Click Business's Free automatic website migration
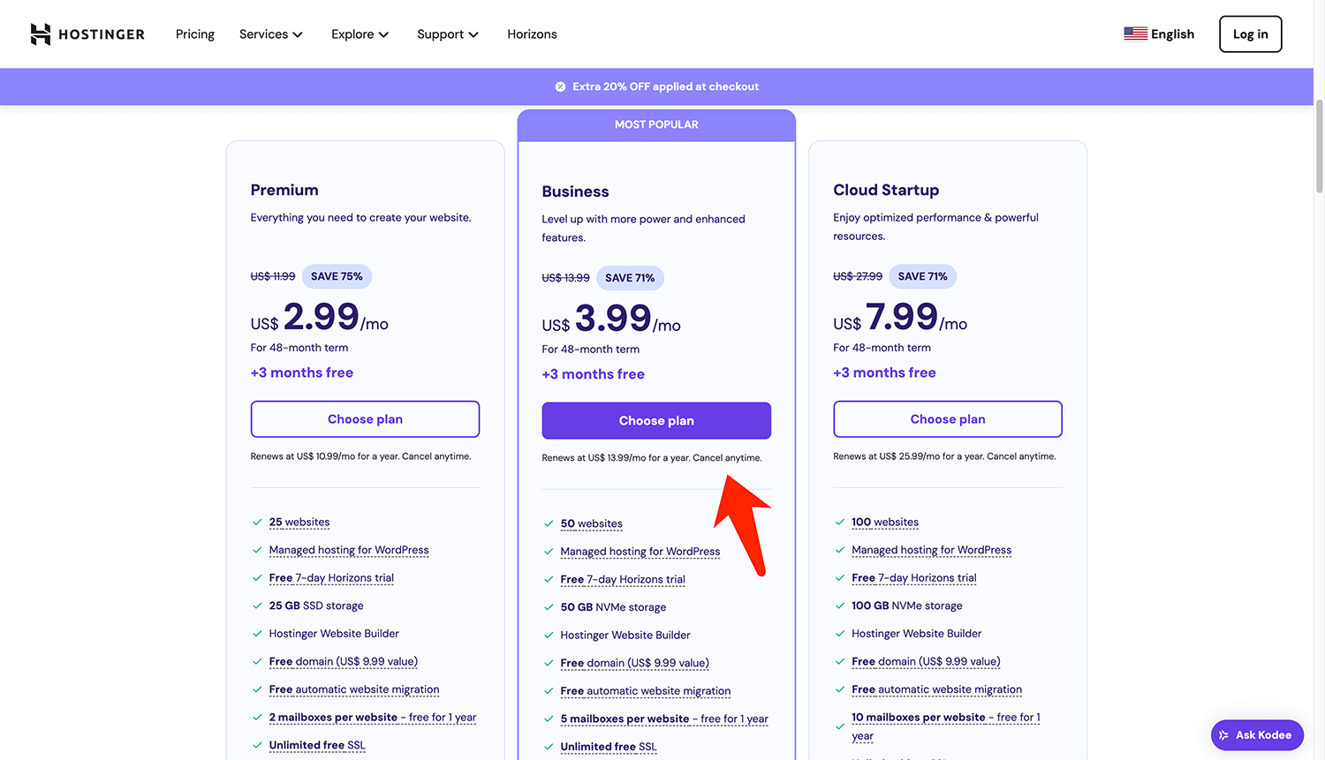The width and height of the screenshot is (1325, 760). [646, 692]
